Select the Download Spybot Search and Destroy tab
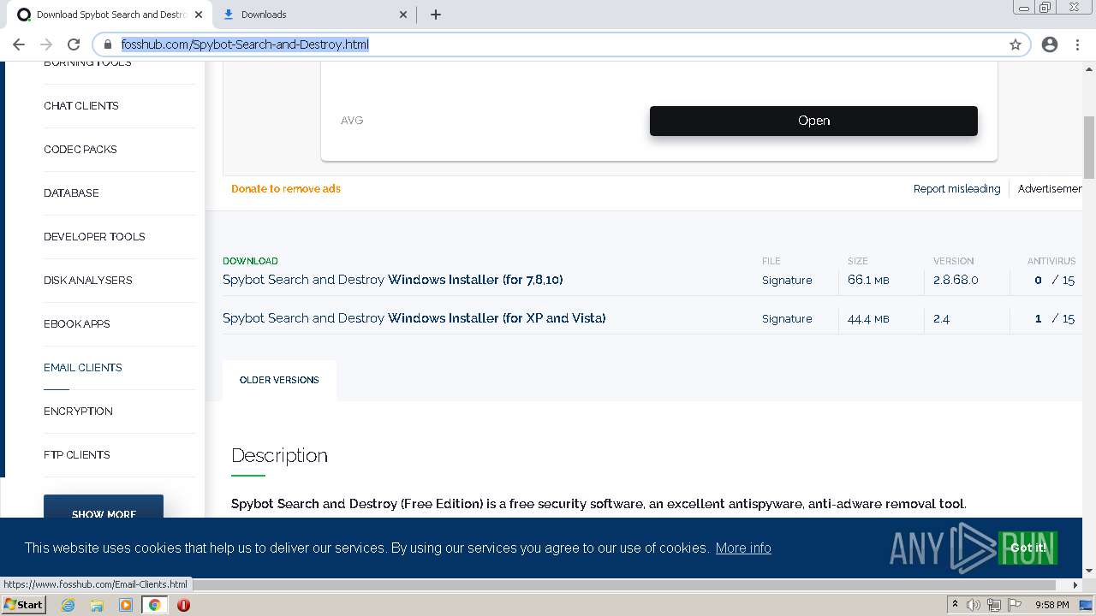Image resolution: width=1096 pixels, height=616 pixels. 109,15
